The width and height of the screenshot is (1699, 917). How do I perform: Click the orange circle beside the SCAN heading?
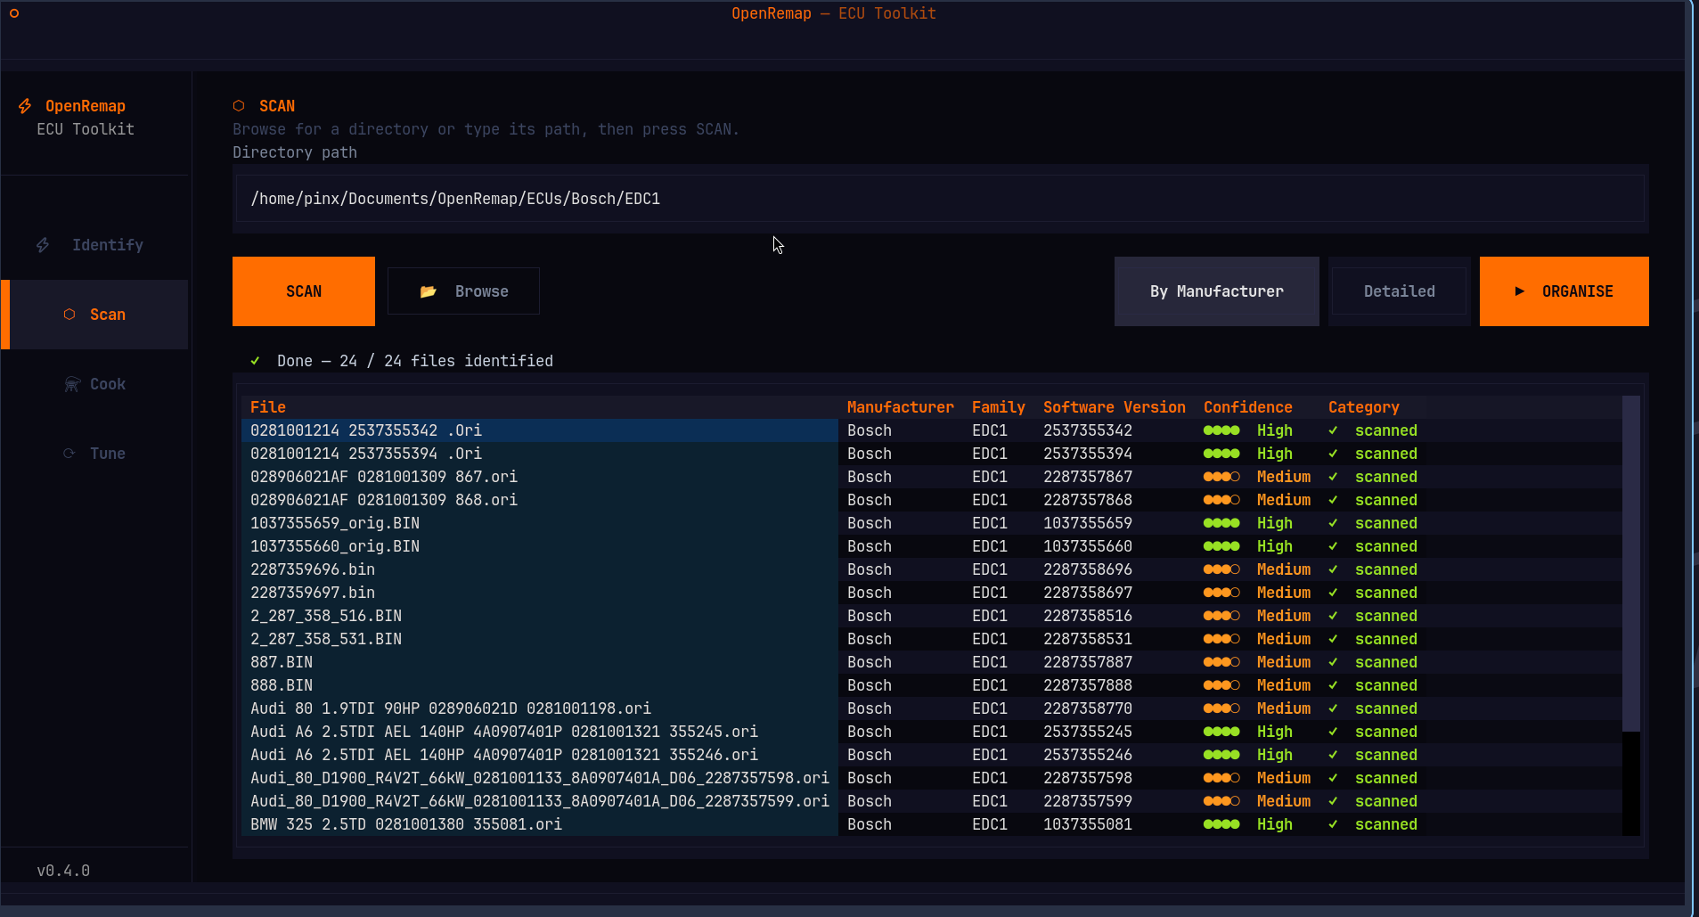[238, 105]
